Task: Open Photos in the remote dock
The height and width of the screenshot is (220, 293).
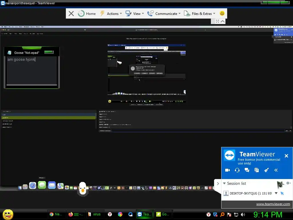Action: pyautogui.click(x=67, y=188)
